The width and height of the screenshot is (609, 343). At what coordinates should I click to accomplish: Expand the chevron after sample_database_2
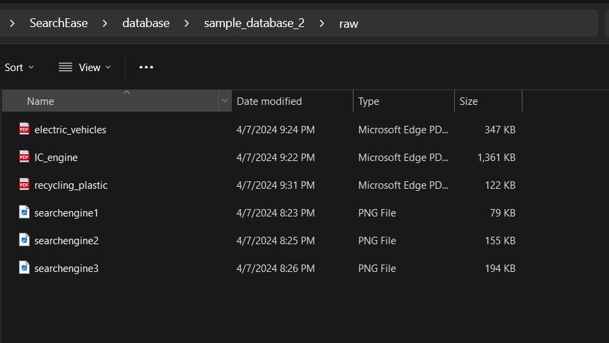[322, 23]
